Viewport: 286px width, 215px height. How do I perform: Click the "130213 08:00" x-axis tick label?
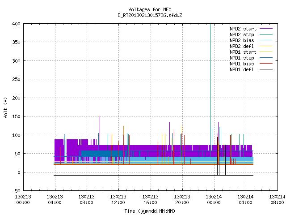[x=86, y=200]
